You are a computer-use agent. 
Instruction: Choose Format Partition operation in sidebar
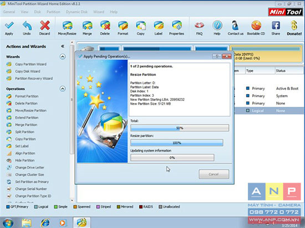pyautogui.click(x=27, y=96)
